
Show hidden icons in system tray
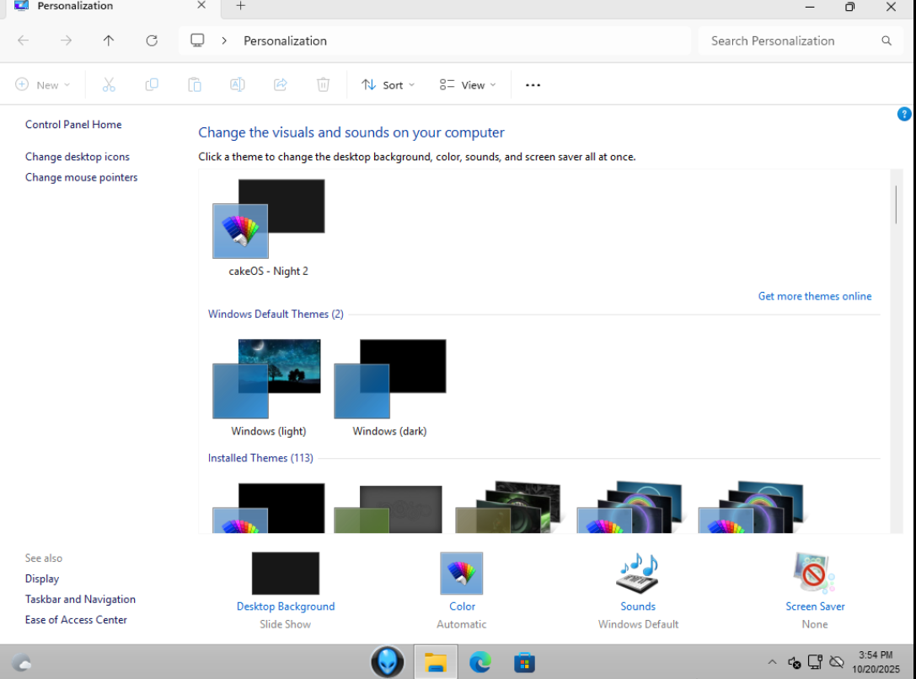click(x=772, y=662)
